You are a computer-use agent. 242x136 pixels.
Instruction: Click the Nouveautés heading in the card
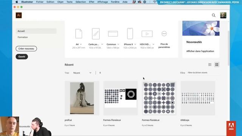pyautogui.click(x=194, y=42)
